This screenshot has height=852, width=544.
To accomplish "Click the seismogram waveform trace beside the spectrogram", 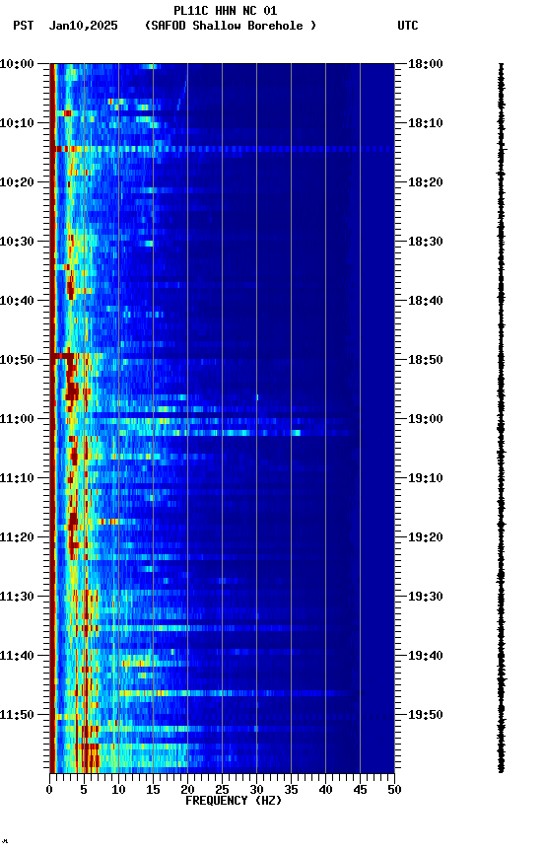I will [x=501, y=418].
